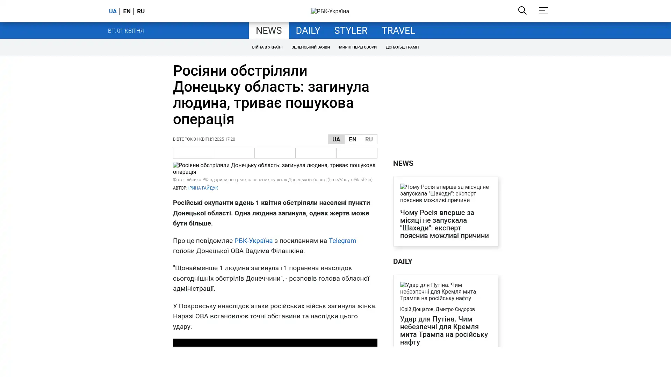Open author Ірина Гайдук page
Viewport: 671px width, 377px height.
pyautogui.click(x=203, y=188)
